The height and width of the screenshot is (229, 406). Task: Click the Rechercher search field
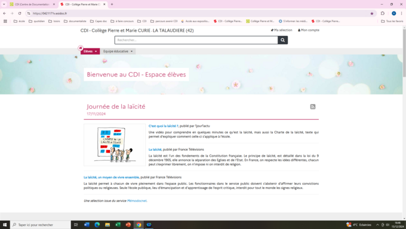pos(196,40)
